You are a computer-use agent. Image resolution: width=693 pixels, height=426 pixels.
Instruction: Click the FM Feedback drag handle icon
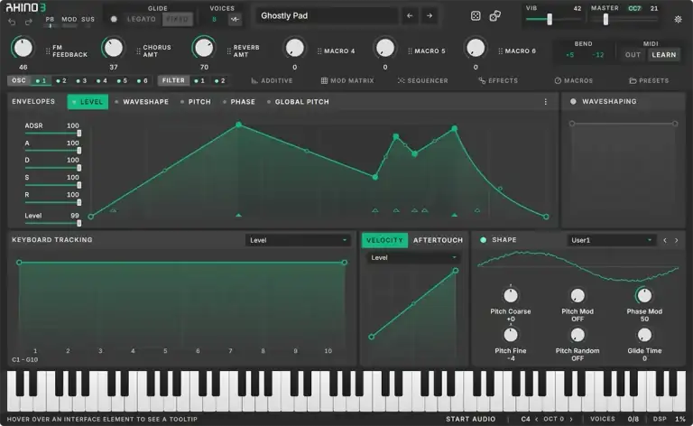point(48,51)
